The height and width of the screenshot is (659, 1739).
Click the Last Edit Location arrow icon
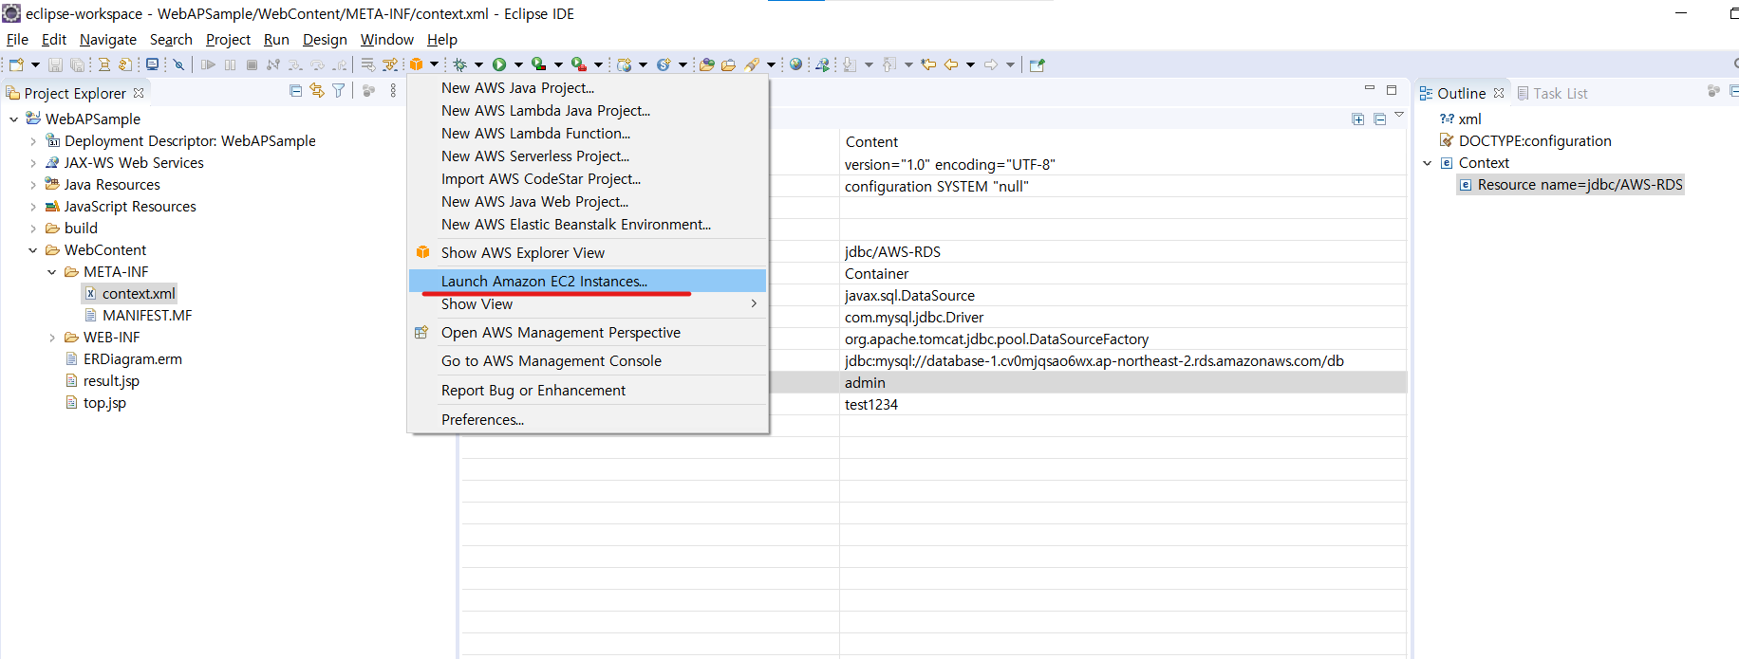click(x=928, y=64)
